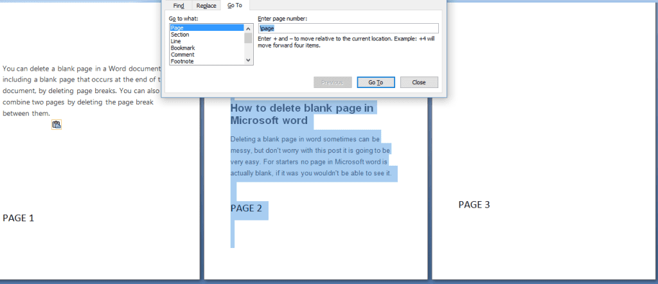Click the Go to what scrollbar thumb
Image resolution: width=658 pixels, height=284 pixels.
coord(248,38)
